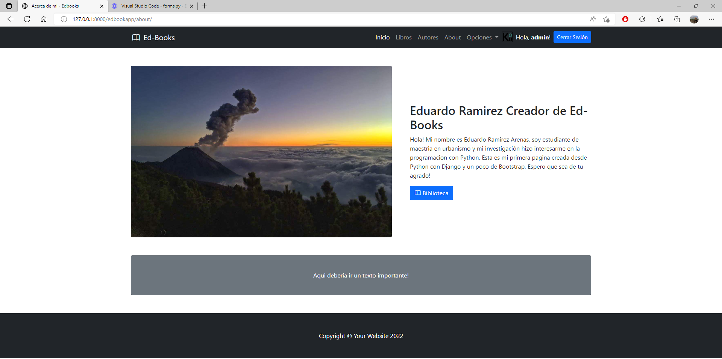
Task: Click the Ed-Books brand logo link
Action: tap(153, 38)
